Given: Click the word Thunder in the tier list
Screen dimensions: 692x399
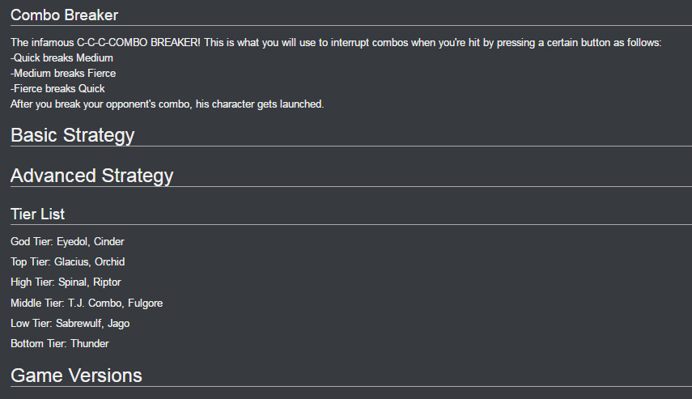Looking at the screenshot, I should tap(90, 343).
